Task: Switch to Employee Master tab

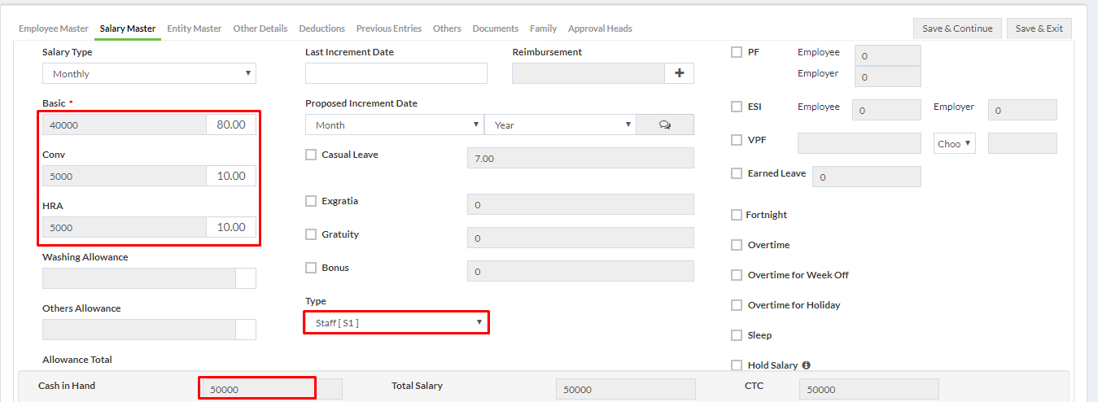Action: coord(54,28)
